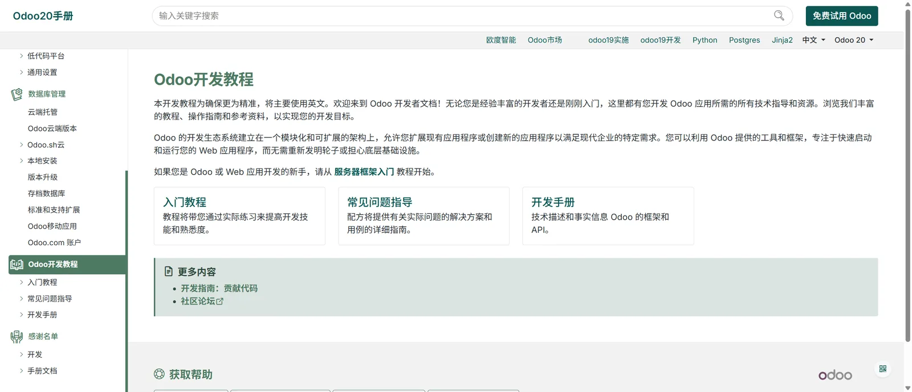Open 开发指南：贡献代码 link
912x392 pixels.
point(219,288)
